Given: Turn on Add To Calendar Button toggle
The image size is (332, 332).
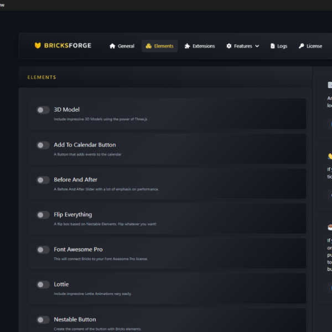Looking at the screenshot, I should [43, 145].
